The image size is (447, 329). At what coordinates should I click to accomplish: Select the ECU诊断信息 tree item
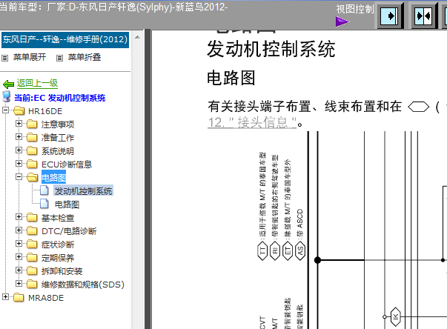click(67, 164)
